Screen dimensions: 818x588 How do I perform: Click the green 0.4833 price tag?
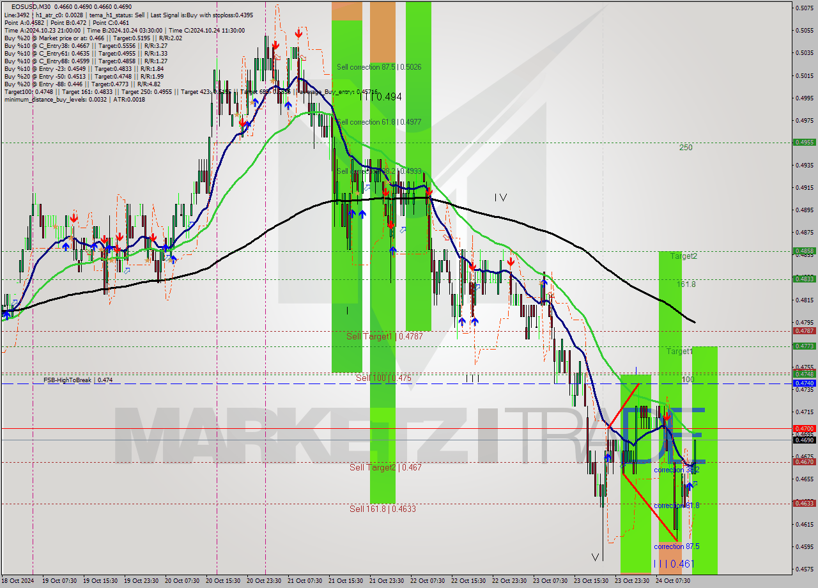click(x=804, y=279)
